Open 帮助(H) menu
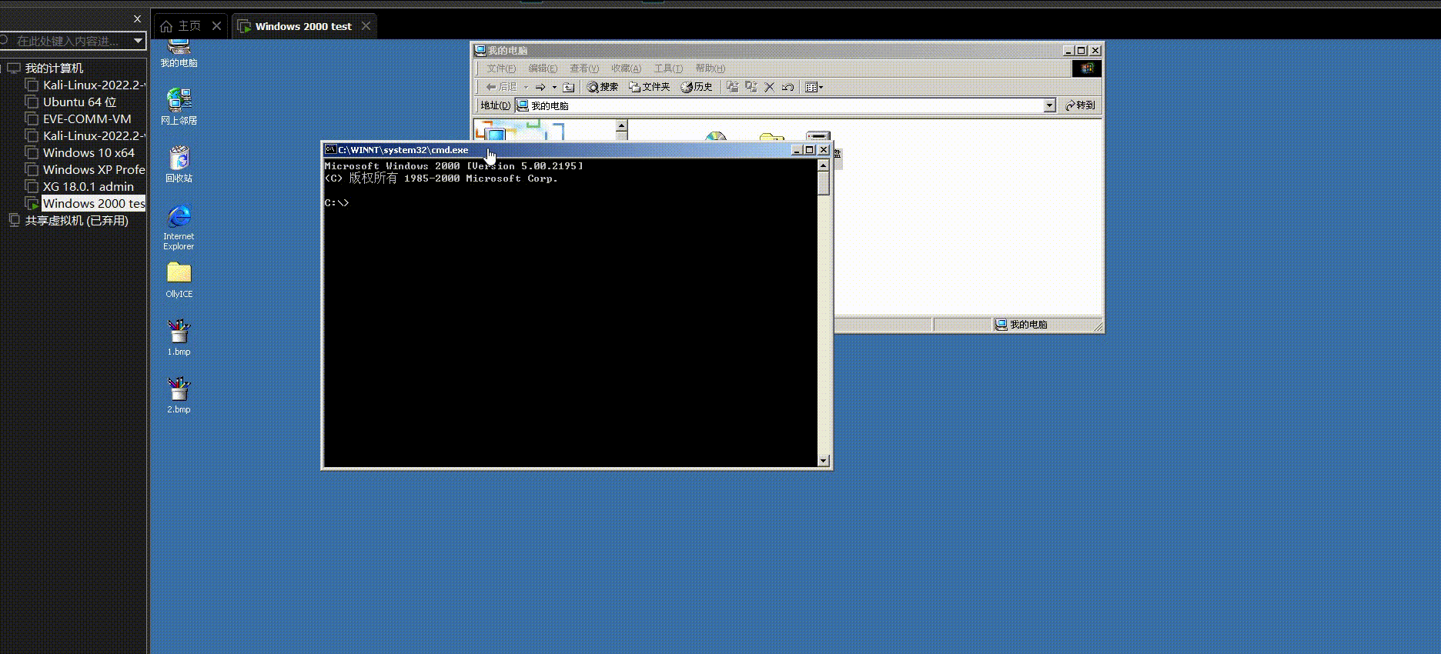 coord(710,68)
